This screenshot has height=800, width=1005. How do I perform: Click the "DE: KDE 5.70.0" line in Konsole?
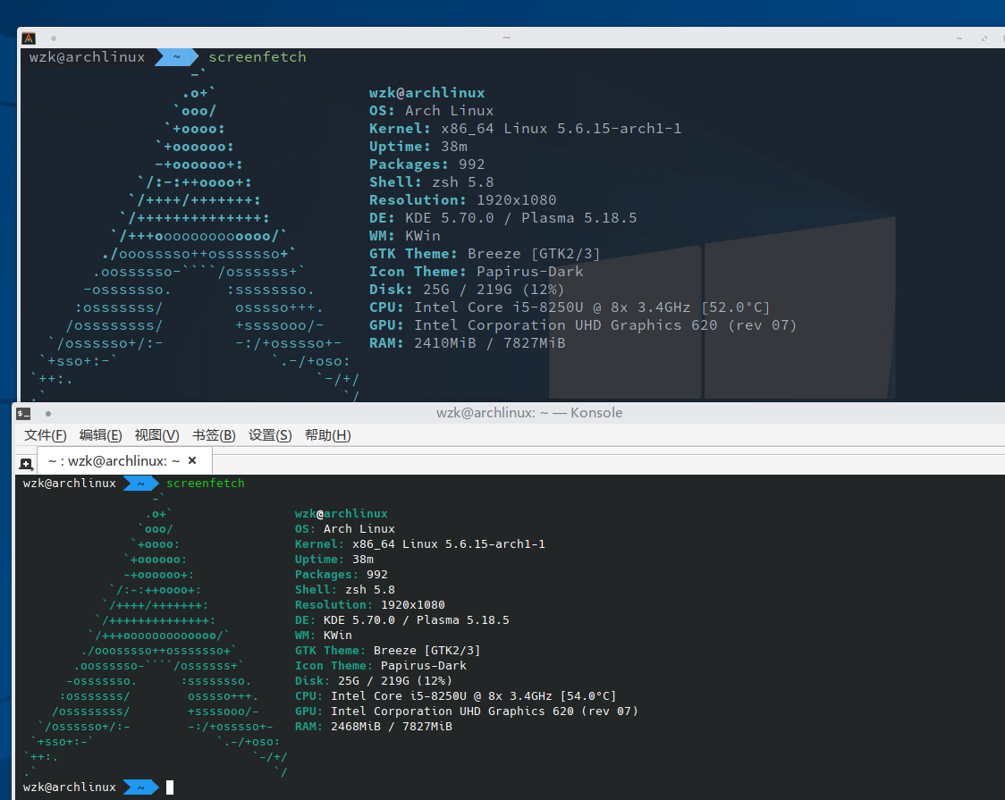point(401,620)
